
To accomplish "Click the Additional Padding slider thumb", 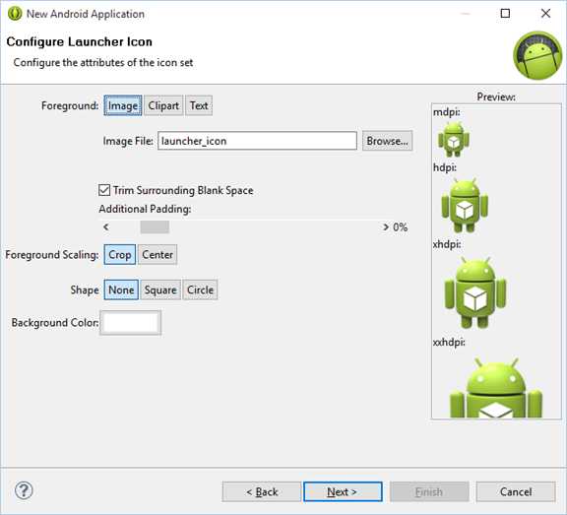I will 155,227.
